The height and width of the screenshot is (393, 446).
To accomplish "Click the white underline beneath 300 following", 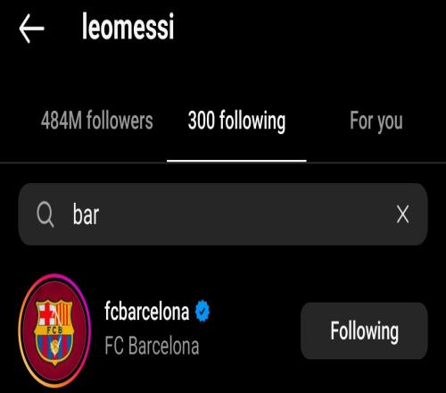I will pyautogui.click(x=236, y=161).
